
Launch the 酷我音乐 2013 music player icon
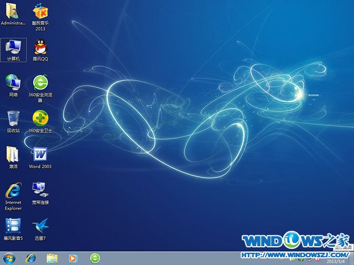[x=40, y=16]
